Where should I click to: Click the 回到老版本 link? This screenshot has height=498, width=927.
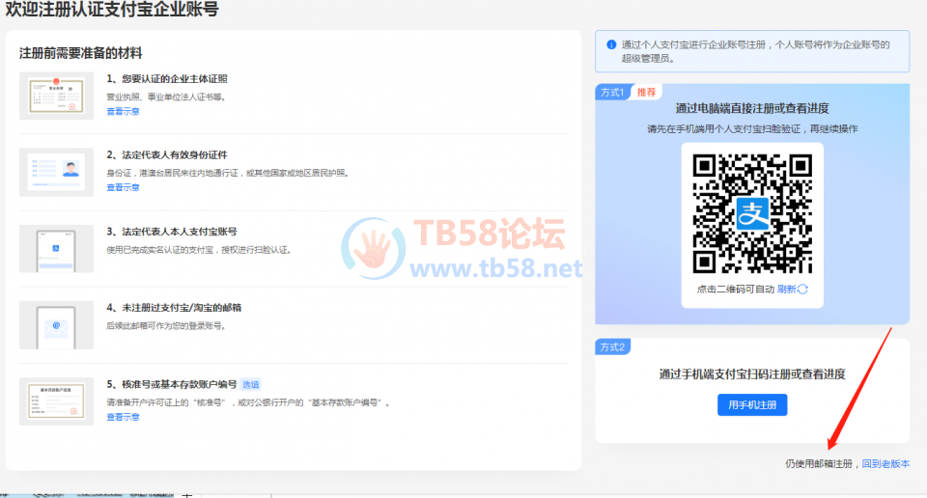point(885,463)
